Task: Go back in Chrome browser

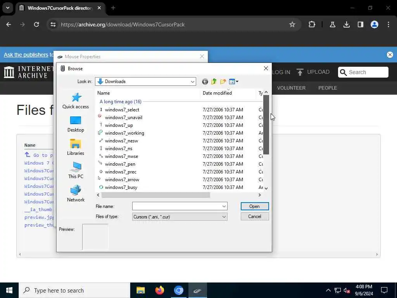Action: click(x=9, y=24)
